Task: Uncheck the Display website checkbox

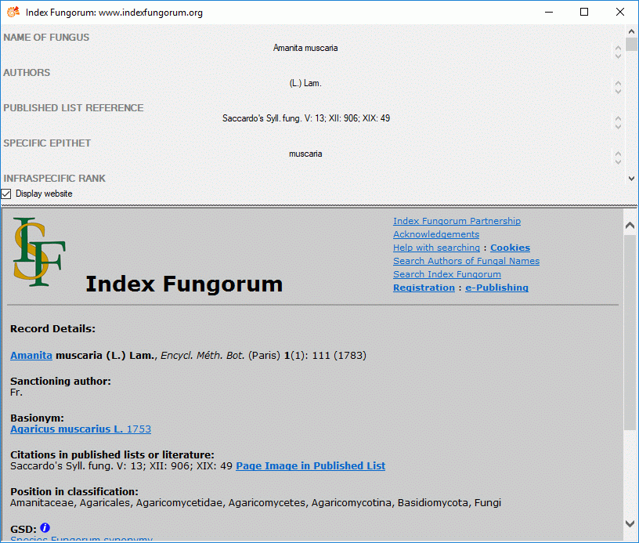Action: (x=6, y=194)
